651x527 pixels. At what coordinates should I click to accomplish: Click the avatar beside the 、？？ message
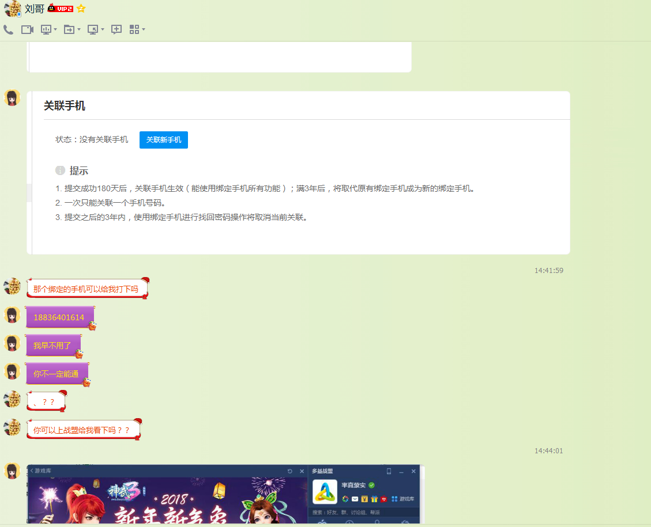pos(12,399)
